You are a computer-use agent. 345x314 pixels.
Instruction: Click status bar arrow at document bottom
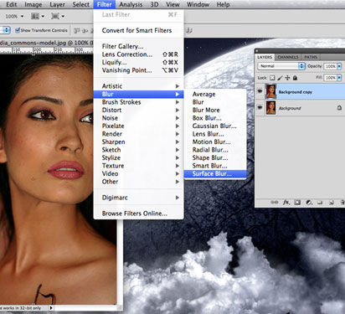click(51, 308)
